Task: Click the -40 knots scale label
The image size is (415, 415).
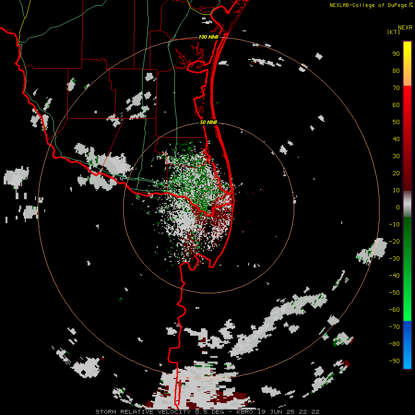Action: (x=394, y=276)
